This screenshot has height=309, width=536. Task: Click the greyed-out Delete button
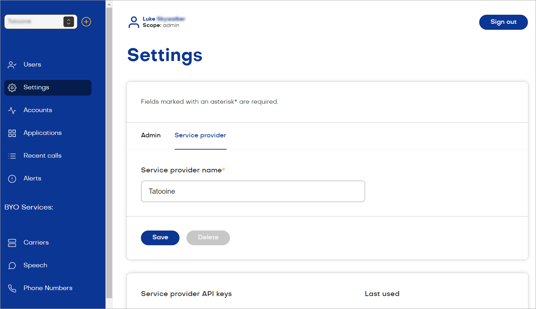tap(208, 238)
